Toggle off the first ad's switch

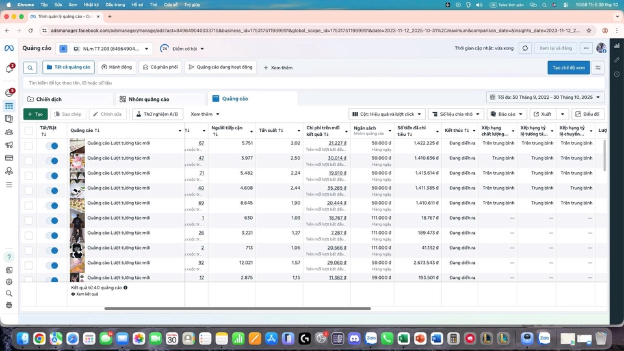[52, 146]
